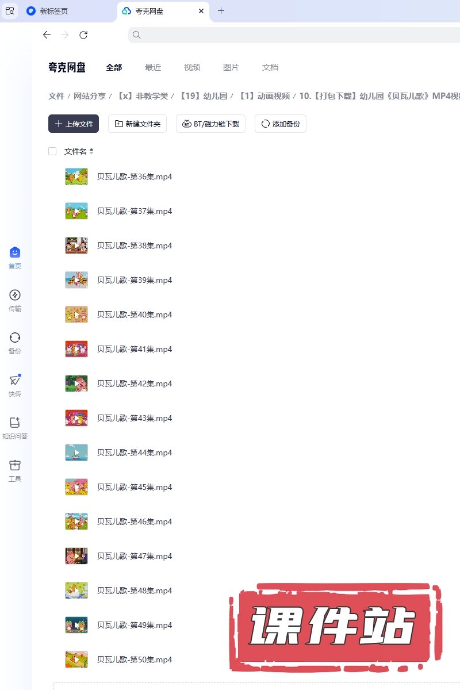460x690 pixels.
Task: Click the 上传文件 upload button
Action: pos(74,124)
